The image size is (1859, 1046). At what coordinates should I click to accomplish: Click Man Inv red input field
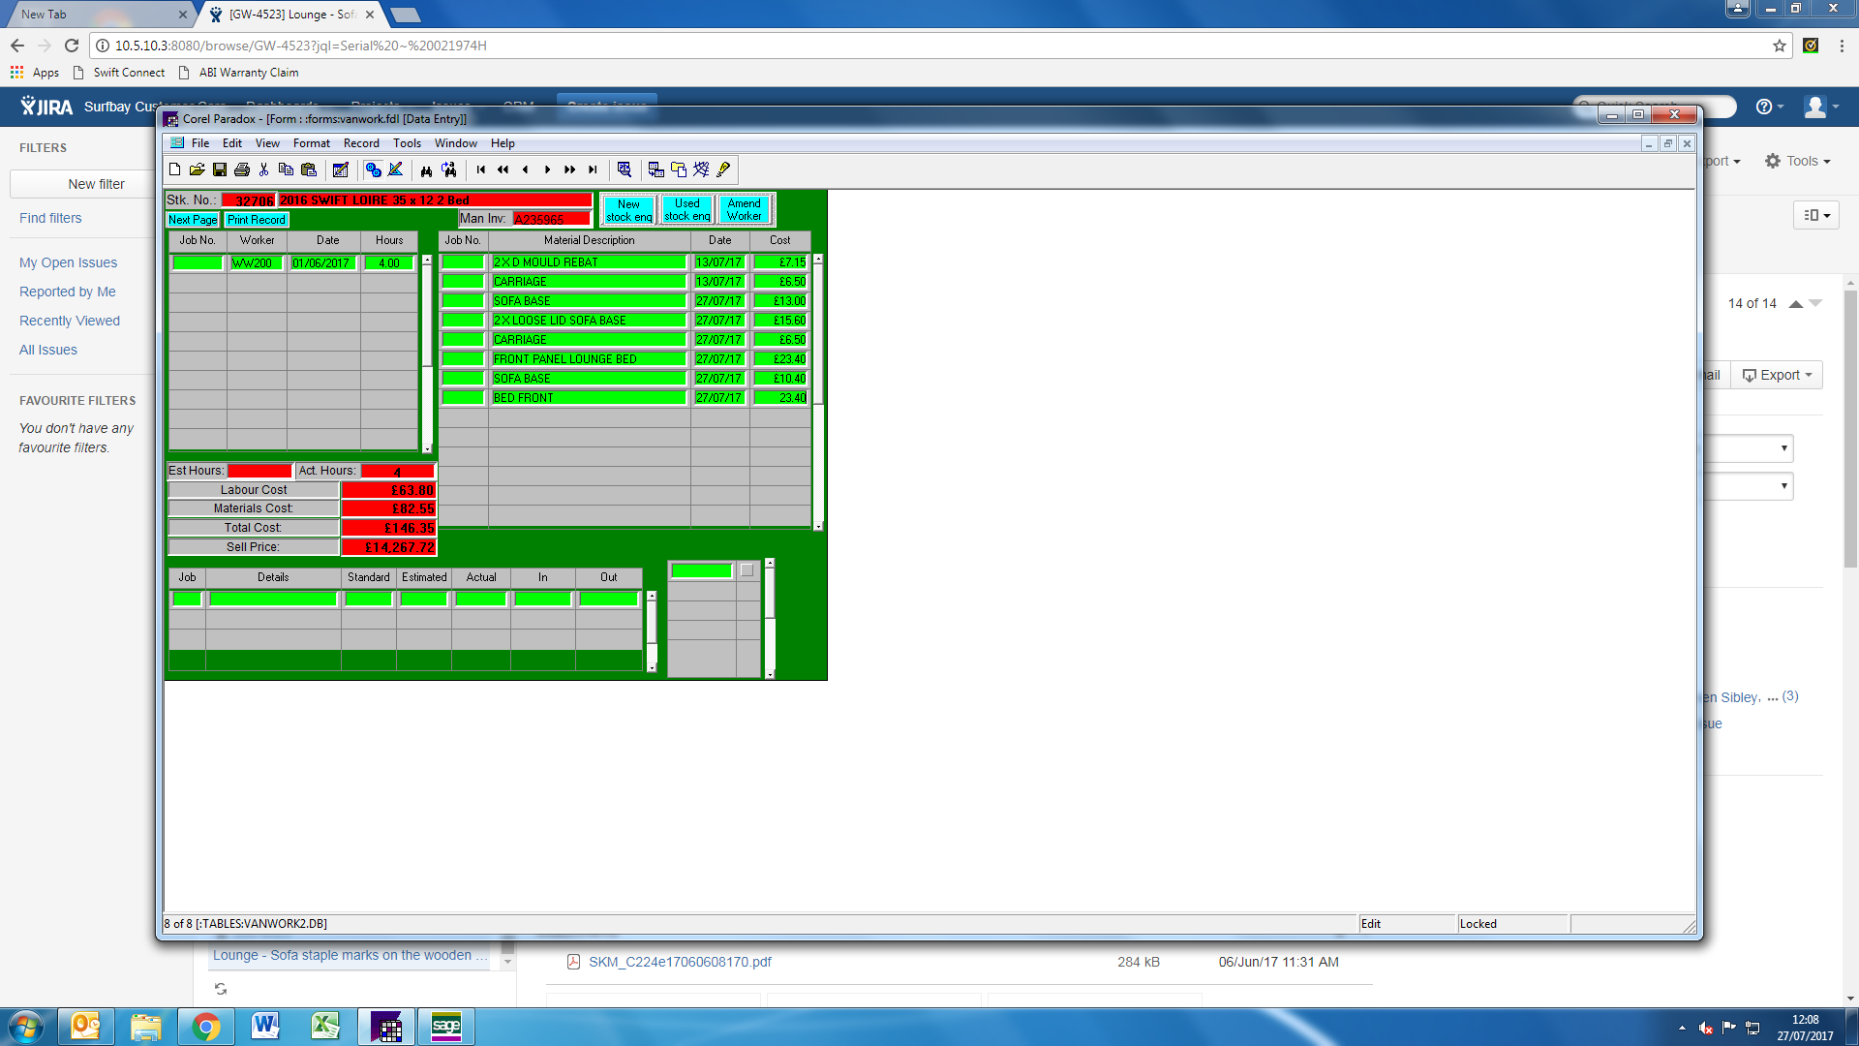tap(550, 219)
